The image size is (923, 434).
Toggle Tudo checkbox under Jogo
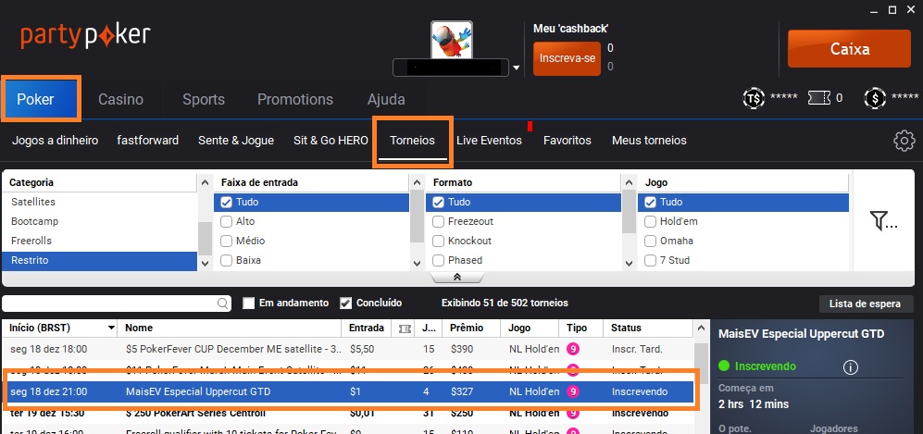[650, 203]
